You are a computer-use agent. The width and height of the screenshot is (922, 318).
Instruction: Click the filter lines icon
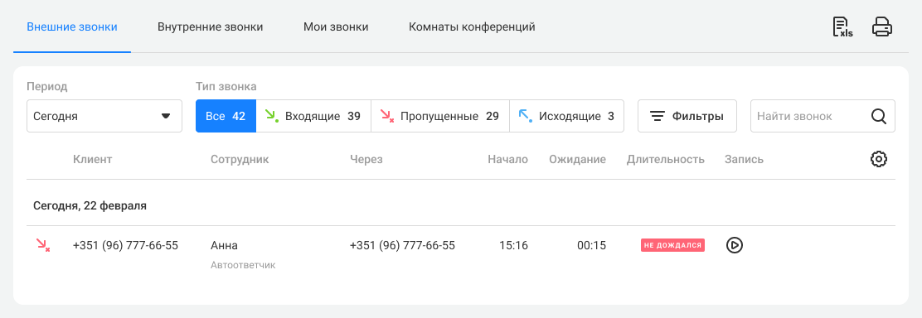tap(658, 117)
